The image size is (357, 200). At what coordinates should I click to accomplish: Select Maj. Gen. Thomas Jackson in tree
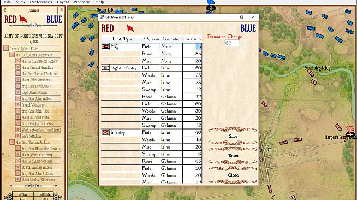click(33, 142)
